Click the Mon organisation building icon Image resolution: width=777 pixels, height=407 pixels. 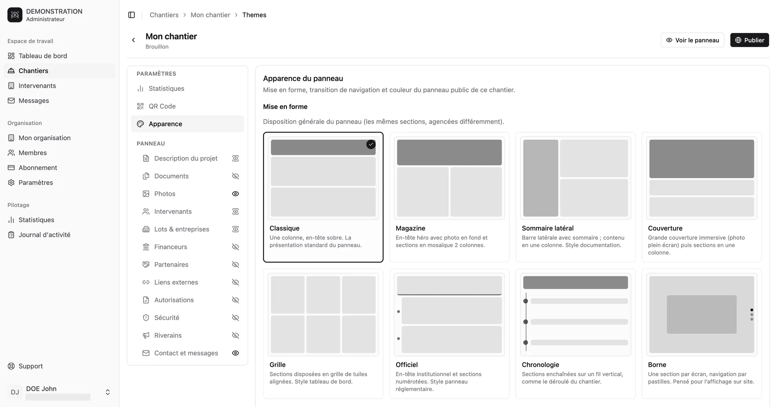[x=11, y=138]
